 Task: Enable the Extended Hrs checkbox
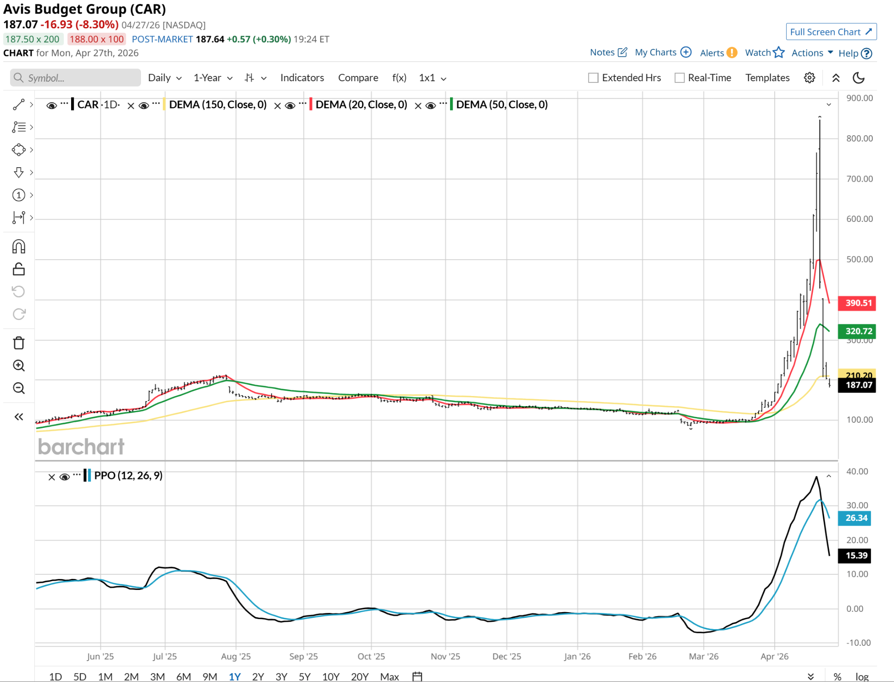pos(593,78)
